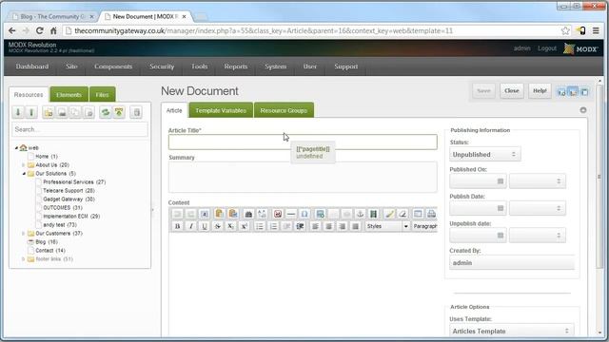Open the Elements tab in sidebar
Image resolution: width=609 pixels, height=342 pixels.
click(69, 95)
